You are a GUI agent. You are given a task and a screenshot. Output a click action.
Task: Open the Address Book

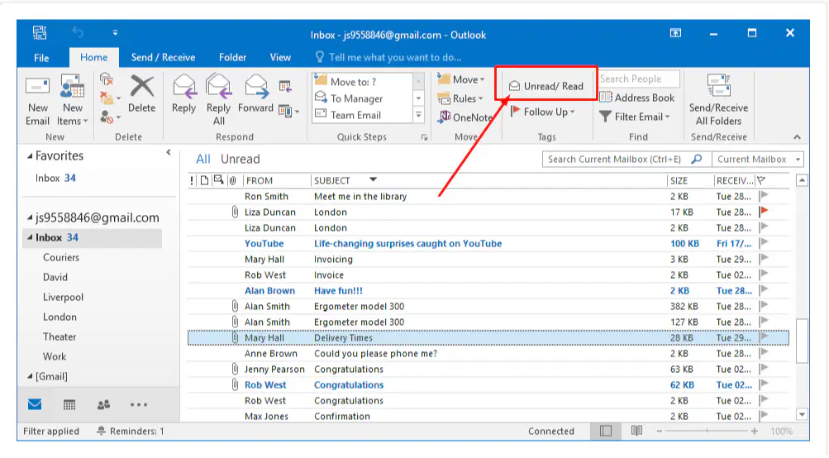pyautogui.click(x=637, y=98)
